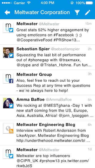95x168 pixels.
Task: Open Meltwater avatar on 1d tweet
Action: click(8, 153)
